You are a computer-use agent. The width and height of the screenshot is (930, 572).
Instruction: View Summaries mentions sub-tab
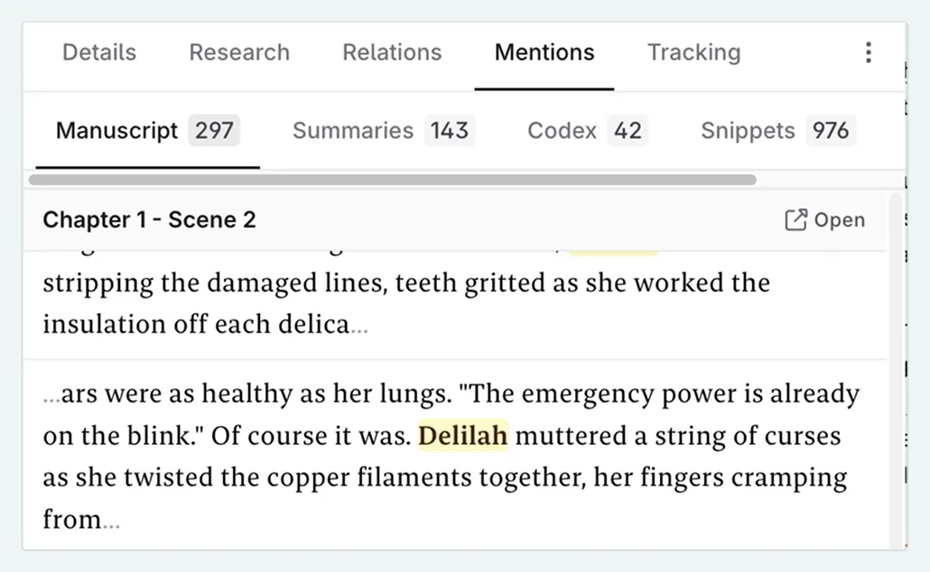[353, 131]
